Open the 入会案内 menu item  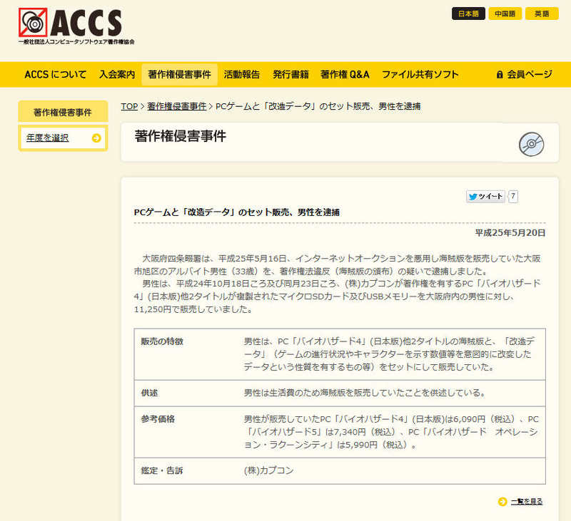(x=117, y=74)
